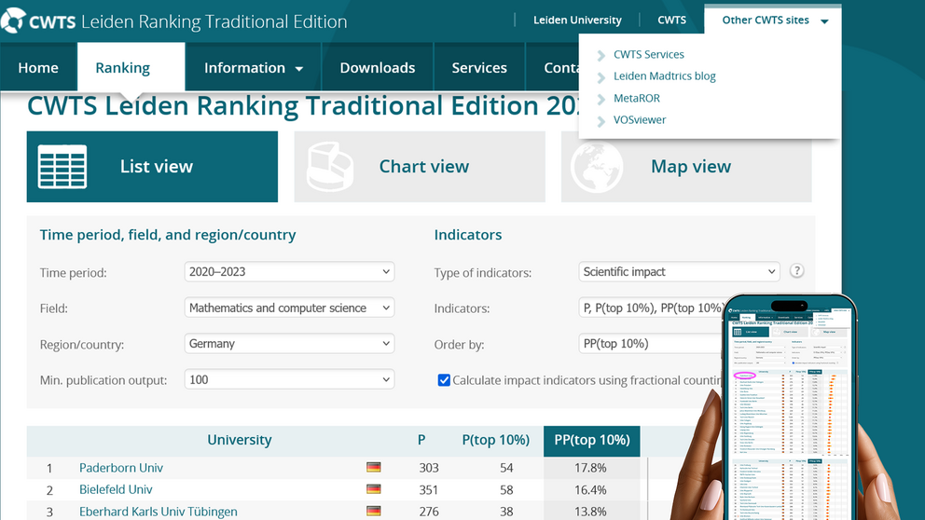Open MetaROR link

click(637, 98)
